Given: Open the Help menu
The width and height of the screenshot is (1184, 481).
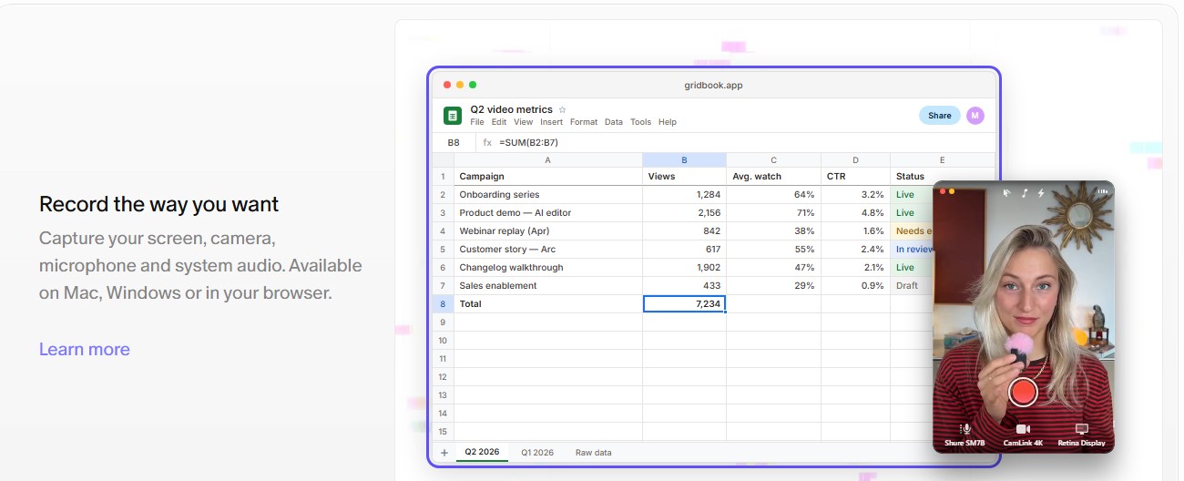Looking at the screenshot, I should point(668,122).
